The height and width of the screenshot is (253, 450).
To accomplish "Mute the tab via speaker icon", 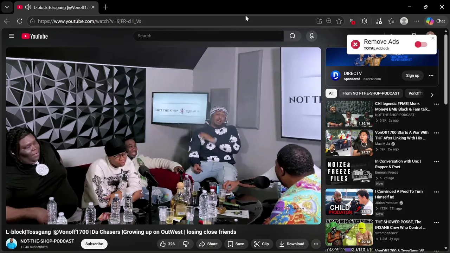I will point(28,7).
